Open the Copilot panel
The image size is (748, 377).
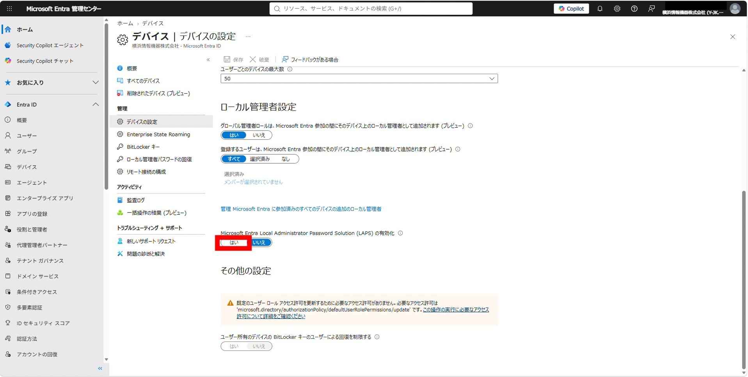tap(571, 9)
